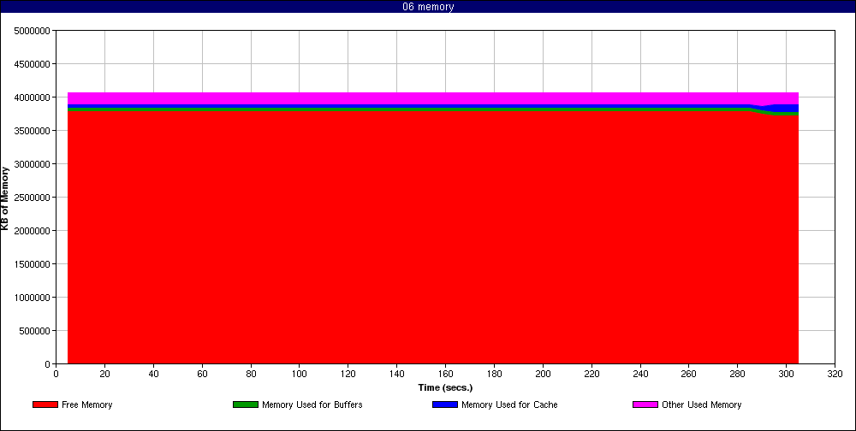Click the red free memory area in chart
Image resolution: width=856 pixels, height=431 pixels.
tap(433, 238)
